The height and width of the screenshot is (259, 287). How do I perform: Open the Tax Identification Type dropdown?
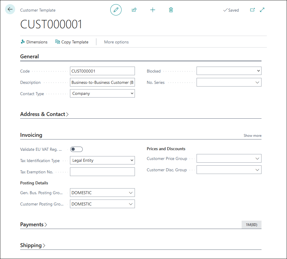tap(102, 161)
